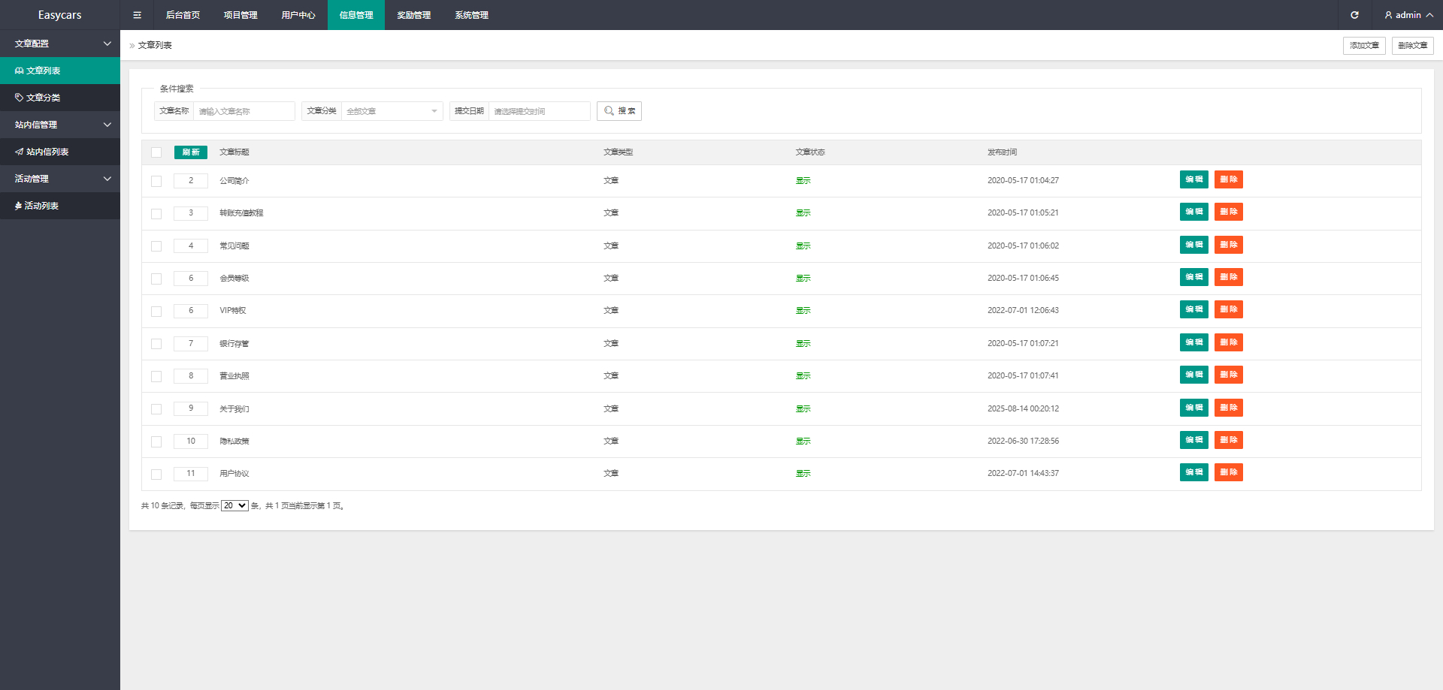
Task: Check the box for 公司简介 row
Action: coord(156,181)
